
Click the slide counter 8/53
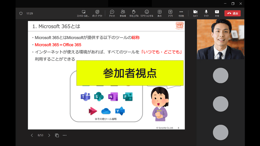click(40, 135)
